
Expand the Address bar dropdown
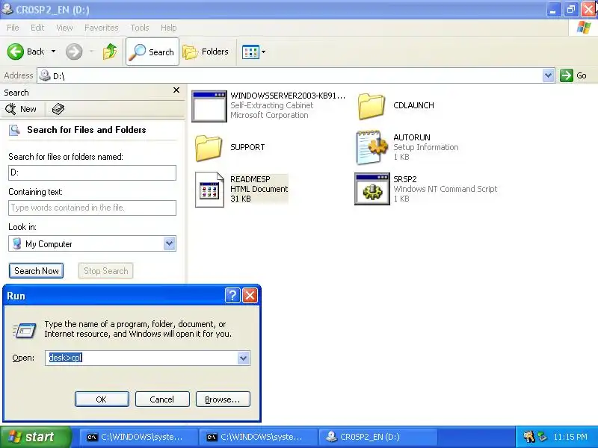(x=548, y=75)
